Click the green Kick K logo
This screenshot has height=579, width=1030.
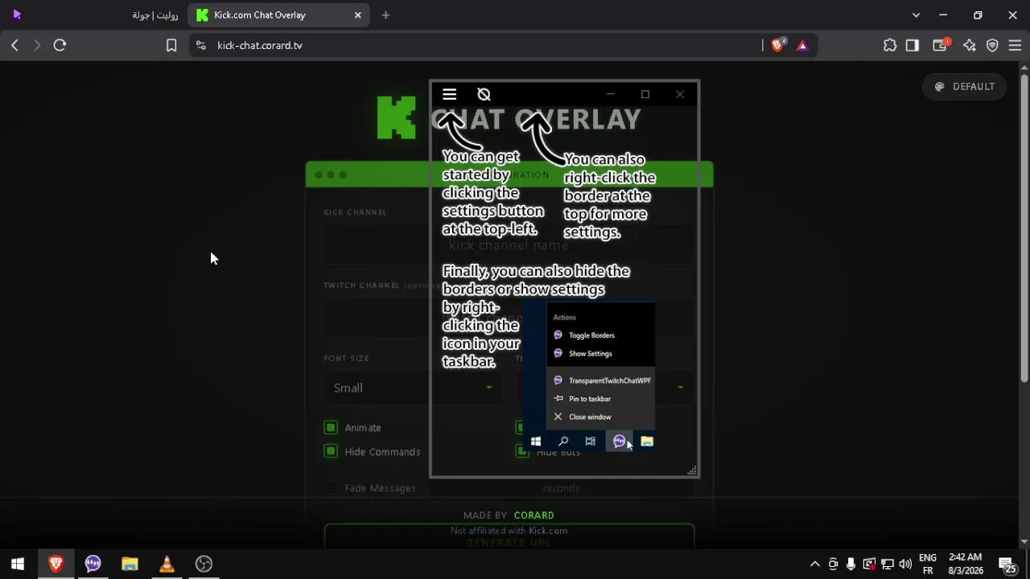(x=397, y=117)
